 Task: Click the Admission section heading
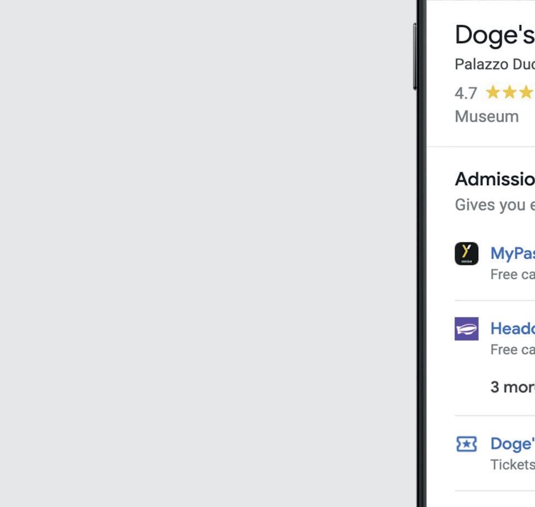pyautogui.click(x=494, y=179)
